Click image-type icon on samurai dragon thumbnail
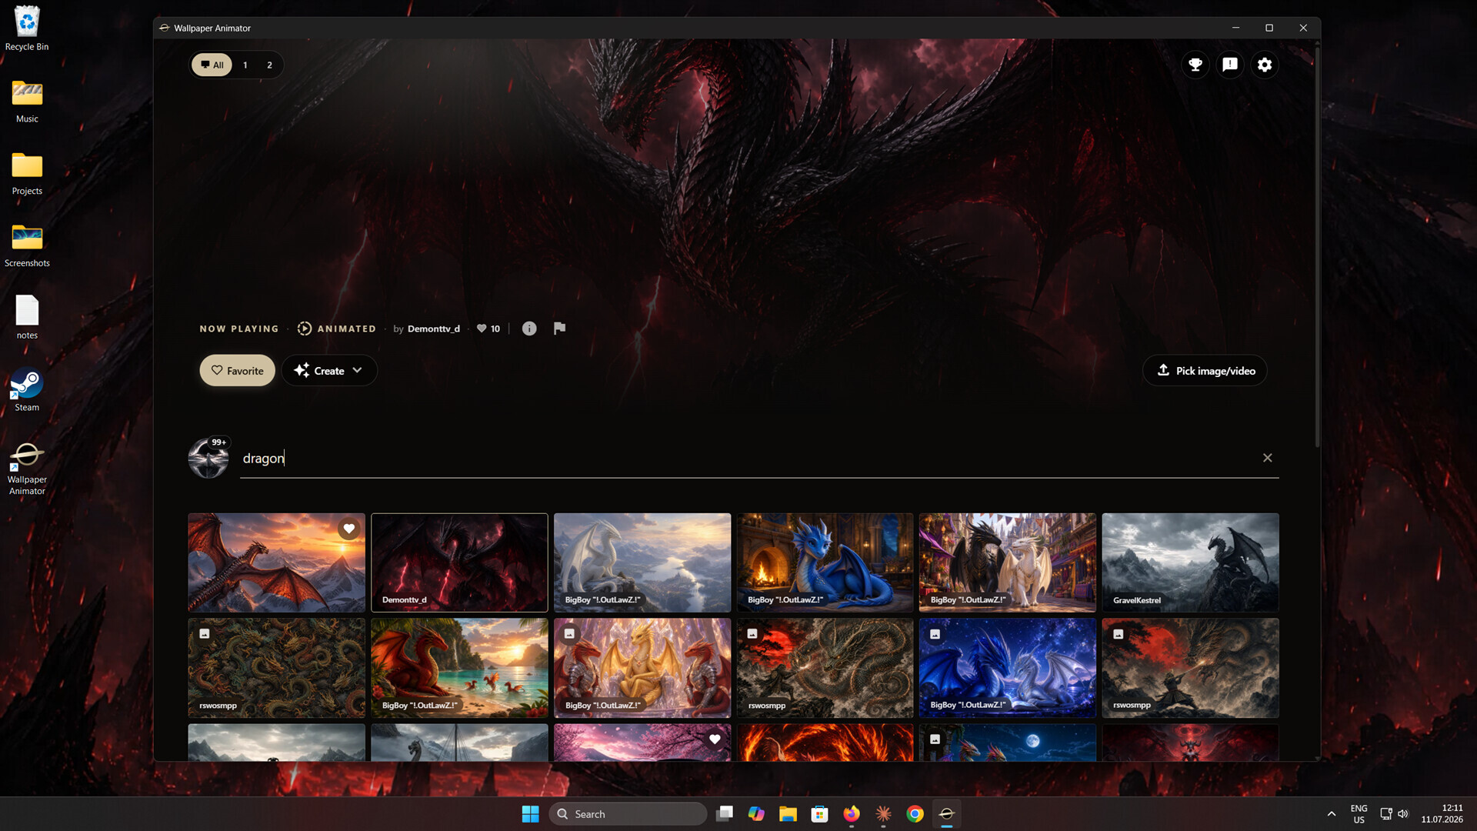The height and width of the screenshot is (831, 1477). click(x=1119, y=634)
